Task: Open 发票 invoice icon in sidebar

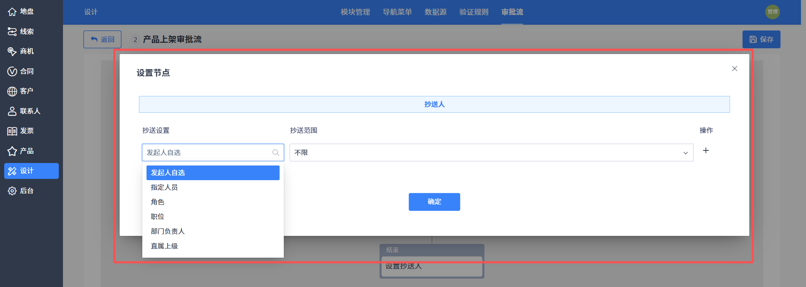Action: pos(12,131)
